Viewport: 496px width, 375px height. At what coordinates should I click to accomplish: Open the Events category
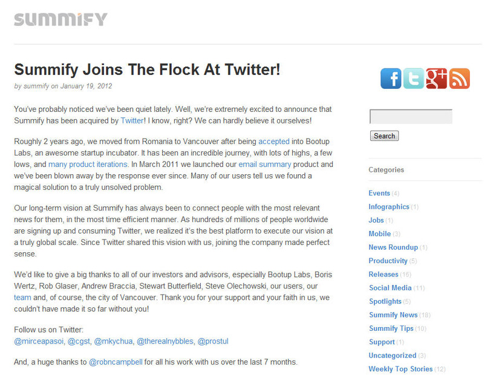tap(379, 193)
